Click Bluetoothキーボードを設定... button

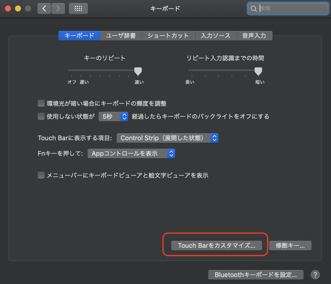[256, 275]
